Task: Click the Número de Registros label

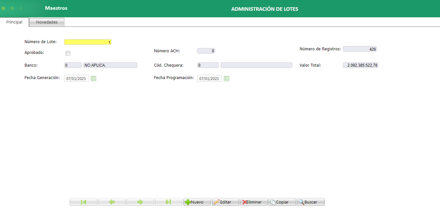Action: (x=320, y=49)
